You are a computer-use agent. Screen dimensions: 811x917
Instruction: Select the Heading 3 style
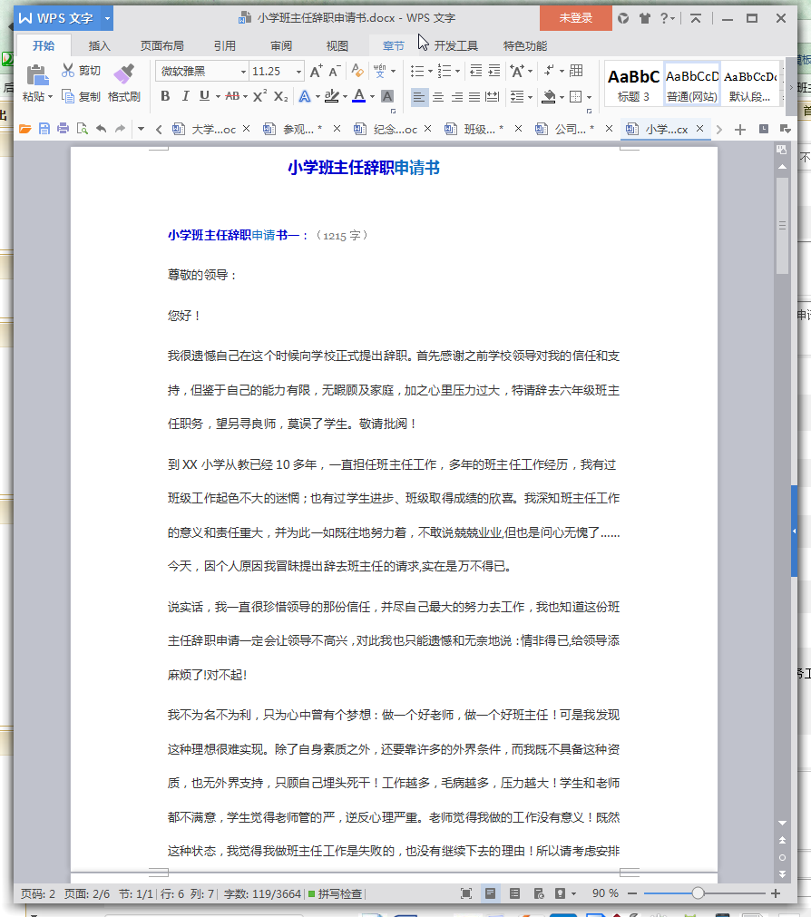click(x=633, y=83)
